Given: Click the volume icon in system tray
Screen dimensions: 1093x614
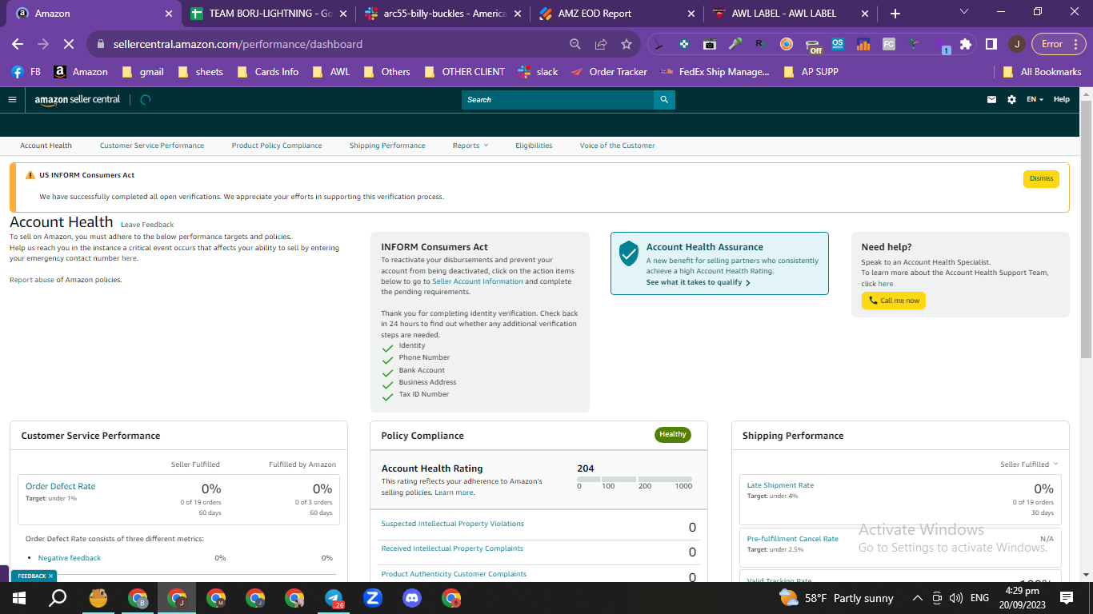Looking at the screenshot, I should click(955, 598).
